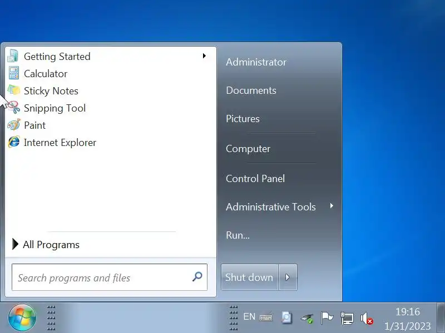Click the Show desktop strip at the taskbar edge

[441, 317]
